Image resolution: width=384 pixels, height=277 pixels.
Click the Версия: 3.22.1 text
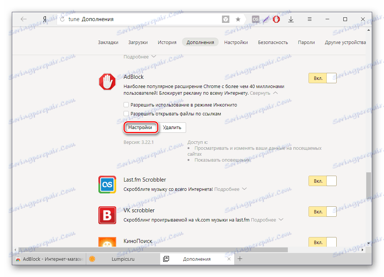139,142
